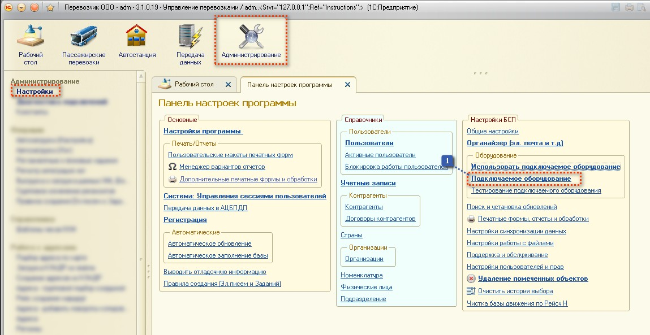Click the favorites star icon in title bar
650x335 pixels.
pyautogui.click(x=50, y=8)
